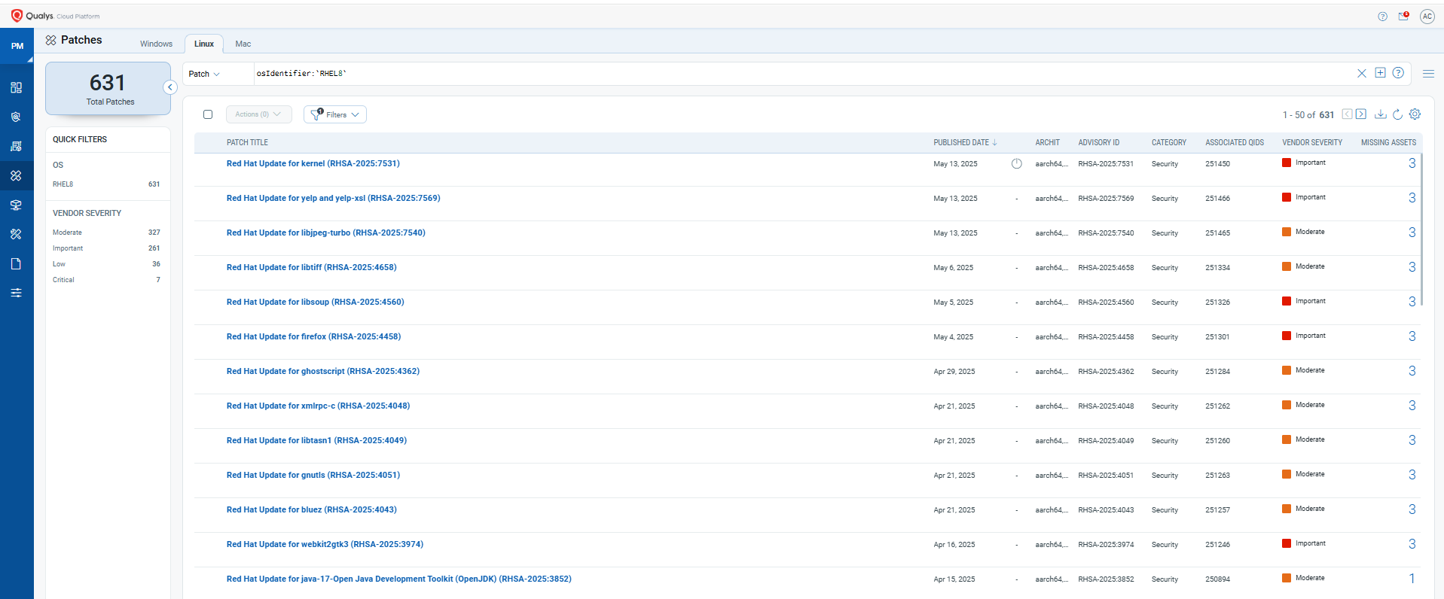Open Red Hat Update for webkit2gtk3

point(325,544)
